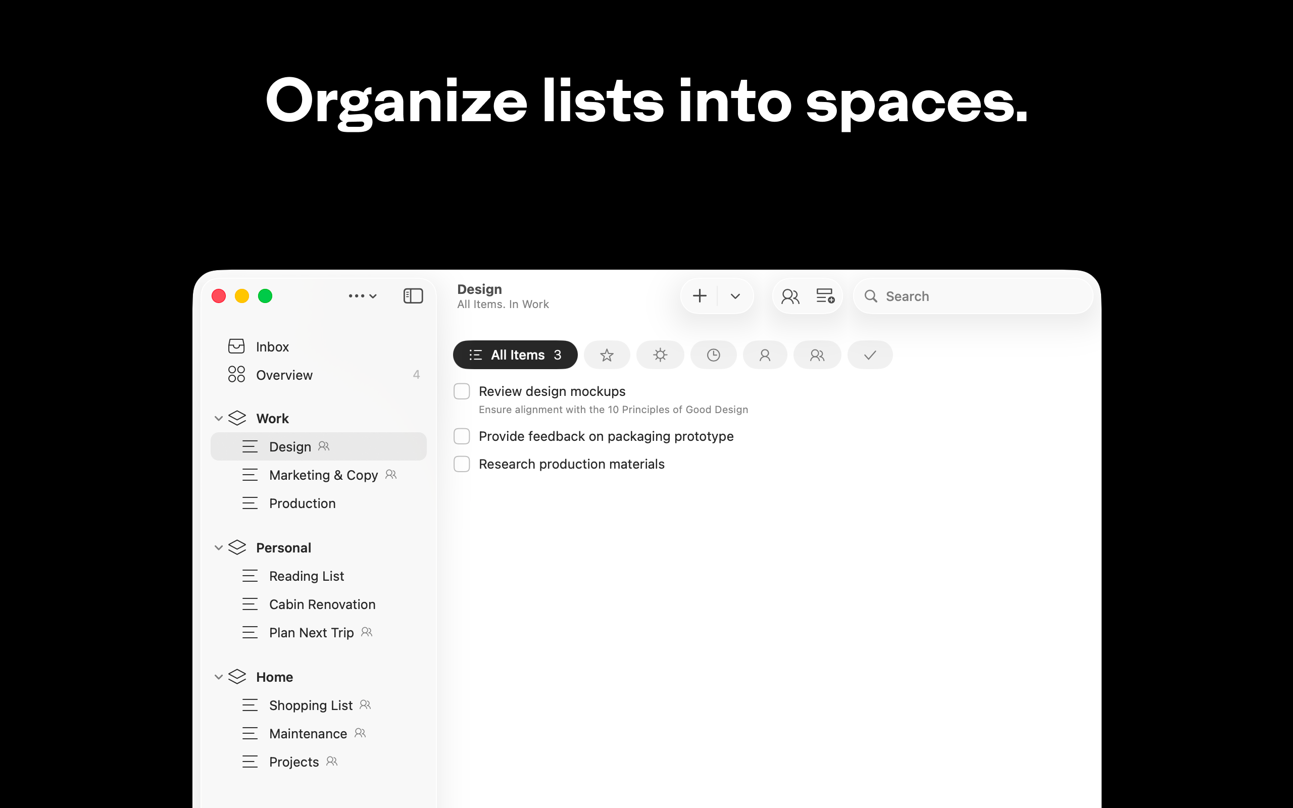Check Research production materials task
The height and width of the screenshot is (808, 1293).
461,463
